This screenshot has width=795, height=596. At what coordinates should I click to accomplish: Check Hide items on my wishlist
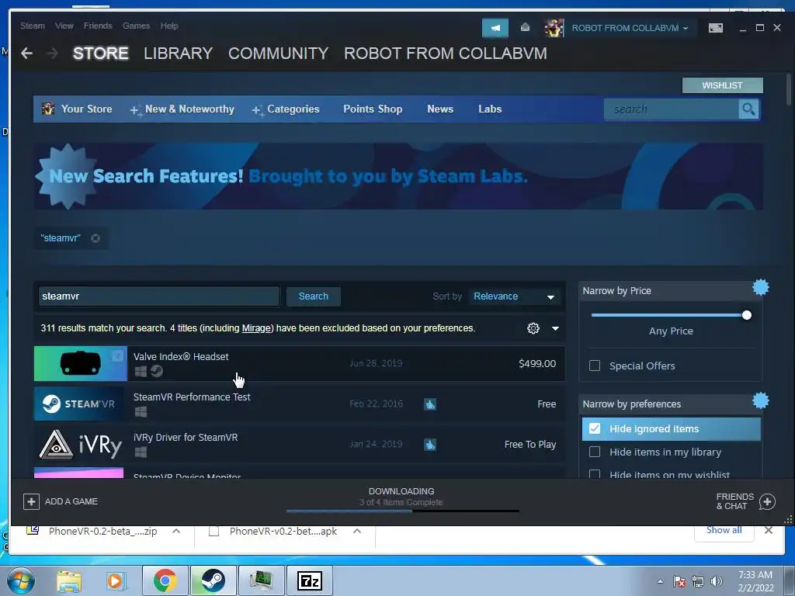click(x=595, y=474)
